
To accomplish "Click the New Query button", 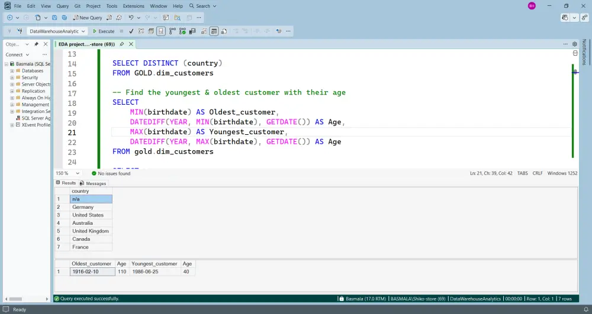I will pos(87,18).
